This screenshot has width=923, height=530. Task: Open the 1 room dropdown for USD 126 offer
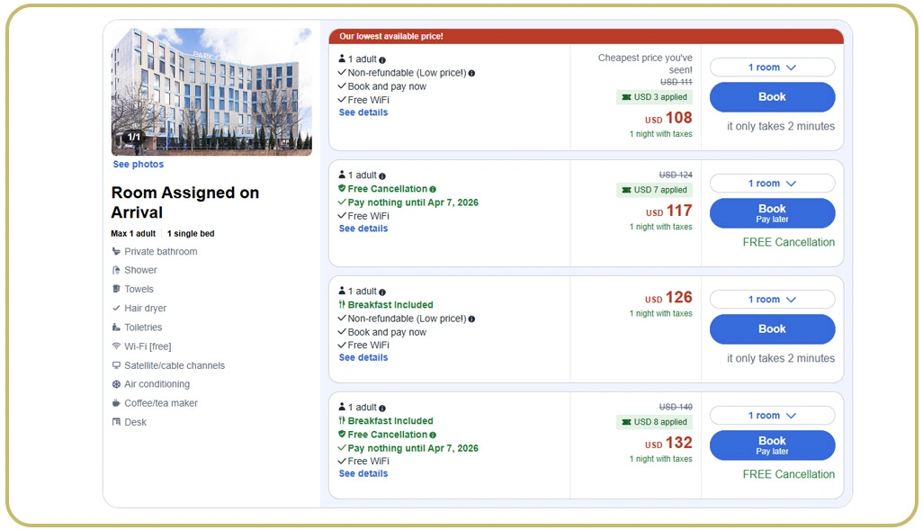coord(772,300)
